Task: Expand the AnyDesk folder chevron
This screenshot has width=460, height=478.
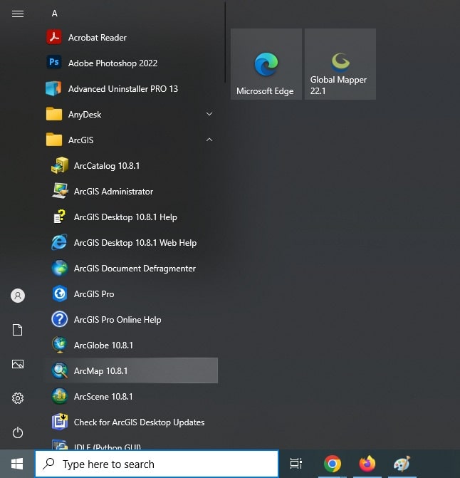Action: pyautogui.click(x=209, y=114)
